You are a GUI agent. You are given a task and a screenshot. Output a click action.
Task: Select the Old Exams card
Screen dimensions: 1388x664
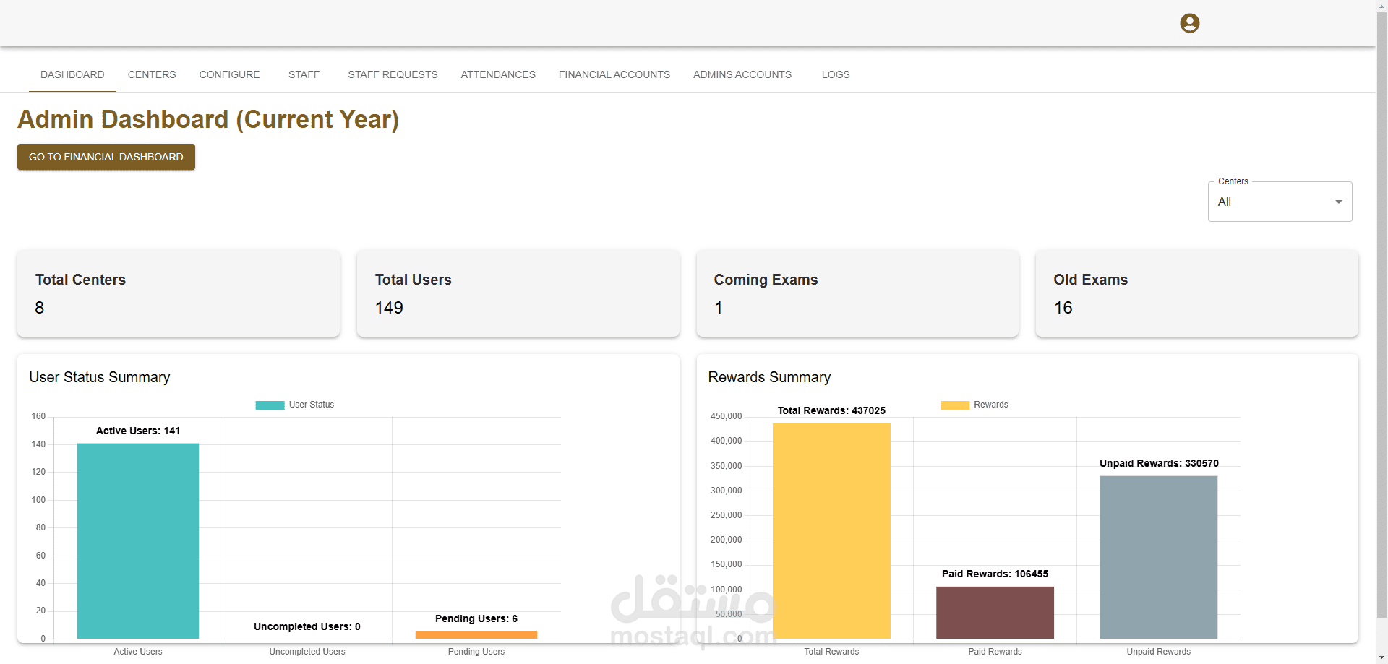tap(1196, 293)
